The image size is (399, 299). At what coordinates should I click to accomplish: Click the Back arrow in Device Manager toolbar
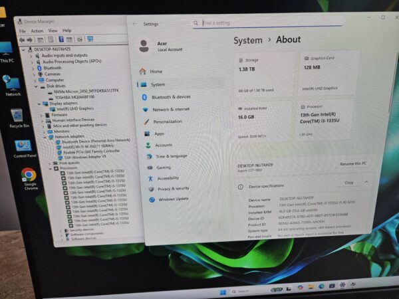(22, 40)
